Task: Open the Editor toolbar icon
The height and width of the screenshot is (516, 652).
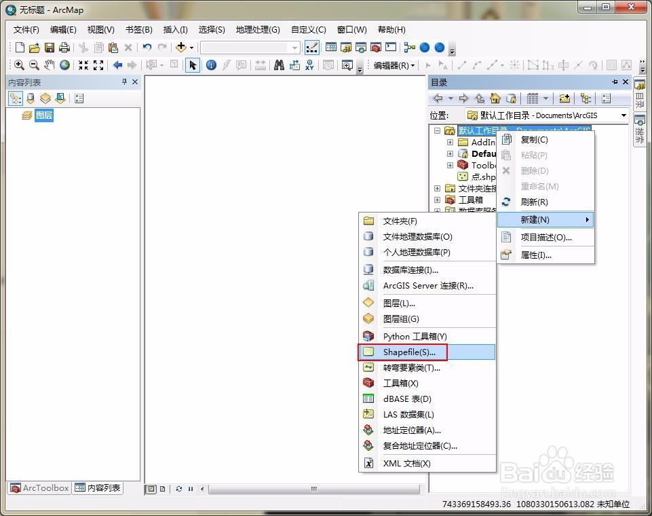Action: point(312,48)
